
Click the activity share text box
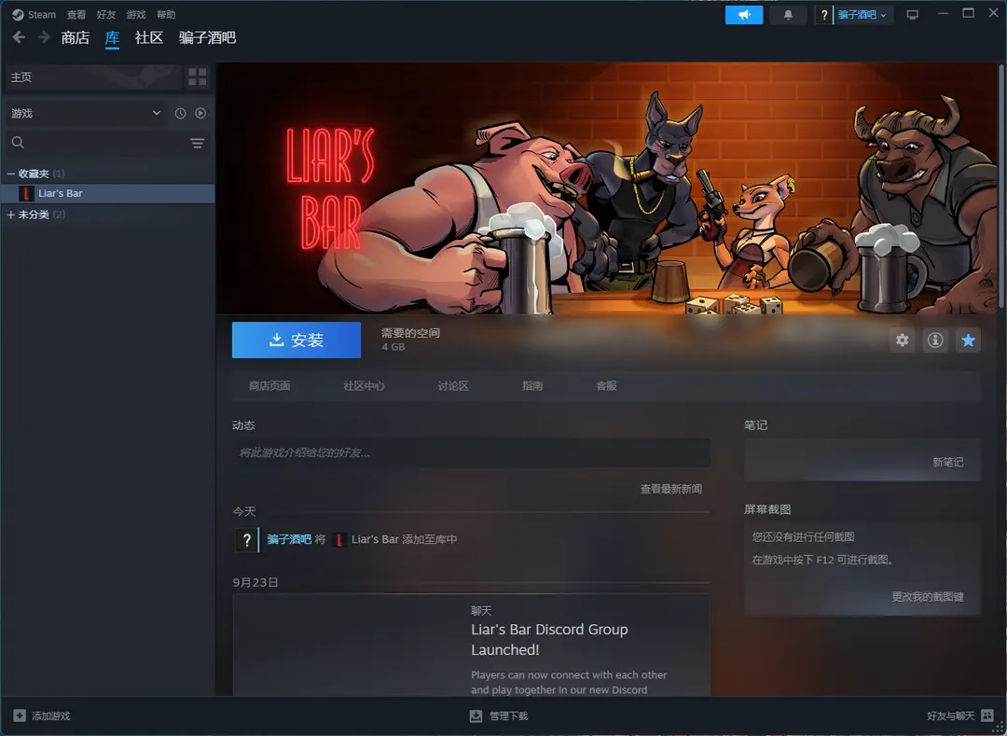click(x=472, y=452)
